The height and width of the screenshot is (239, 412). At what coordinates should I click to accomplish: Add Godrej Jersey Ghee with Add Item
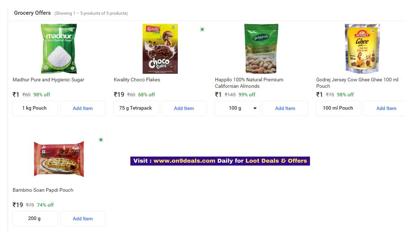[385, 108]
